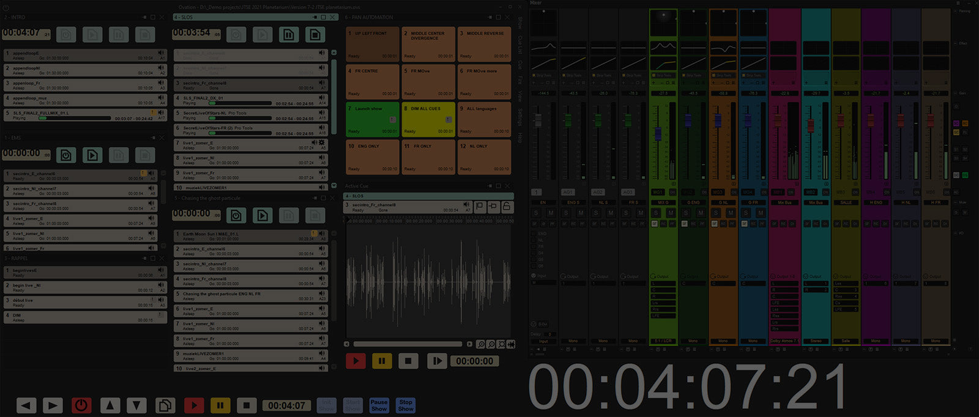Click the MIX G channel fader
The width and height of the screenshot is (979, 417).
658,134
